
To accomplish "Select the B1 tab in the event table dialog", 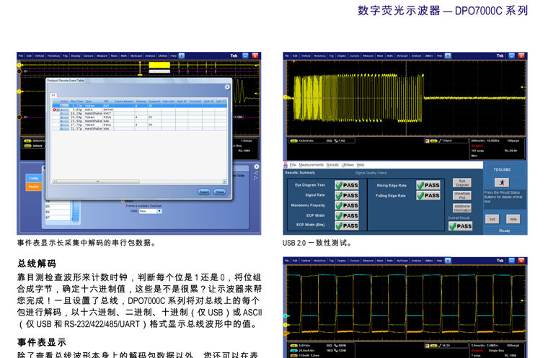I will coord(53,95).
